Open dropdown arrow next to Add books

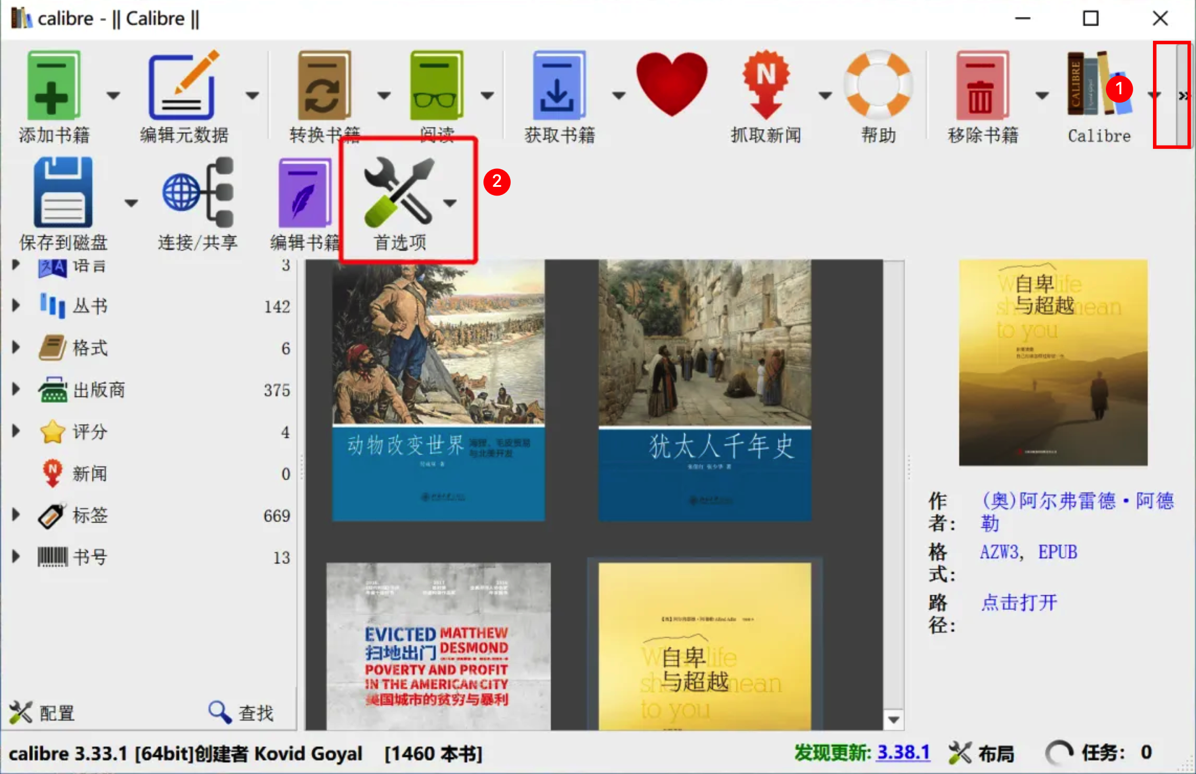pyautogui.click(x=113, y=95)
